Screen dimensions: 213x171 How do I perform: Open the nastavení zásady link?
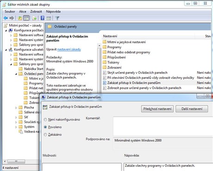pos(69,49)
